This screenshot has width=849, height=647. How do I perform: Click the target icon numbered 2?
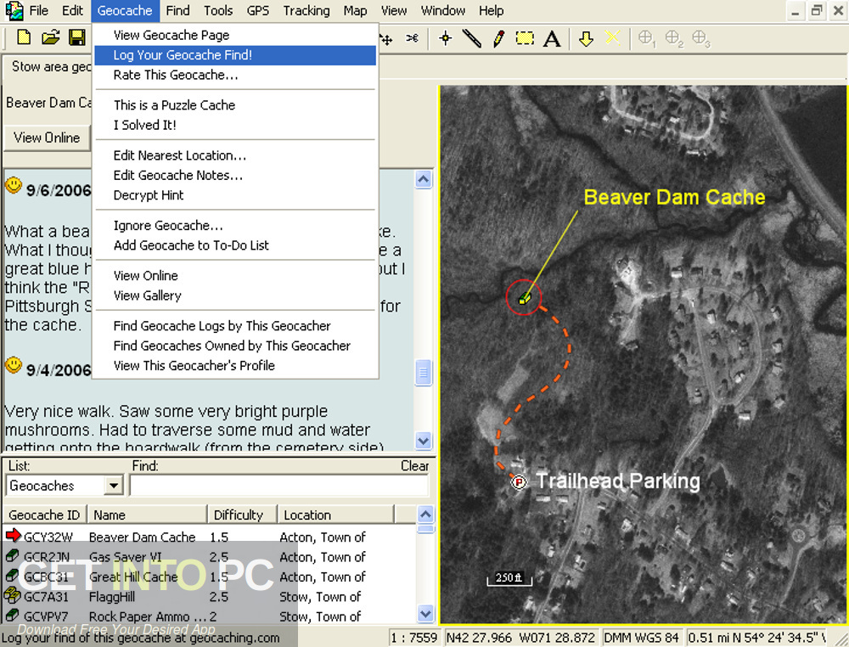tap(673, 39)
